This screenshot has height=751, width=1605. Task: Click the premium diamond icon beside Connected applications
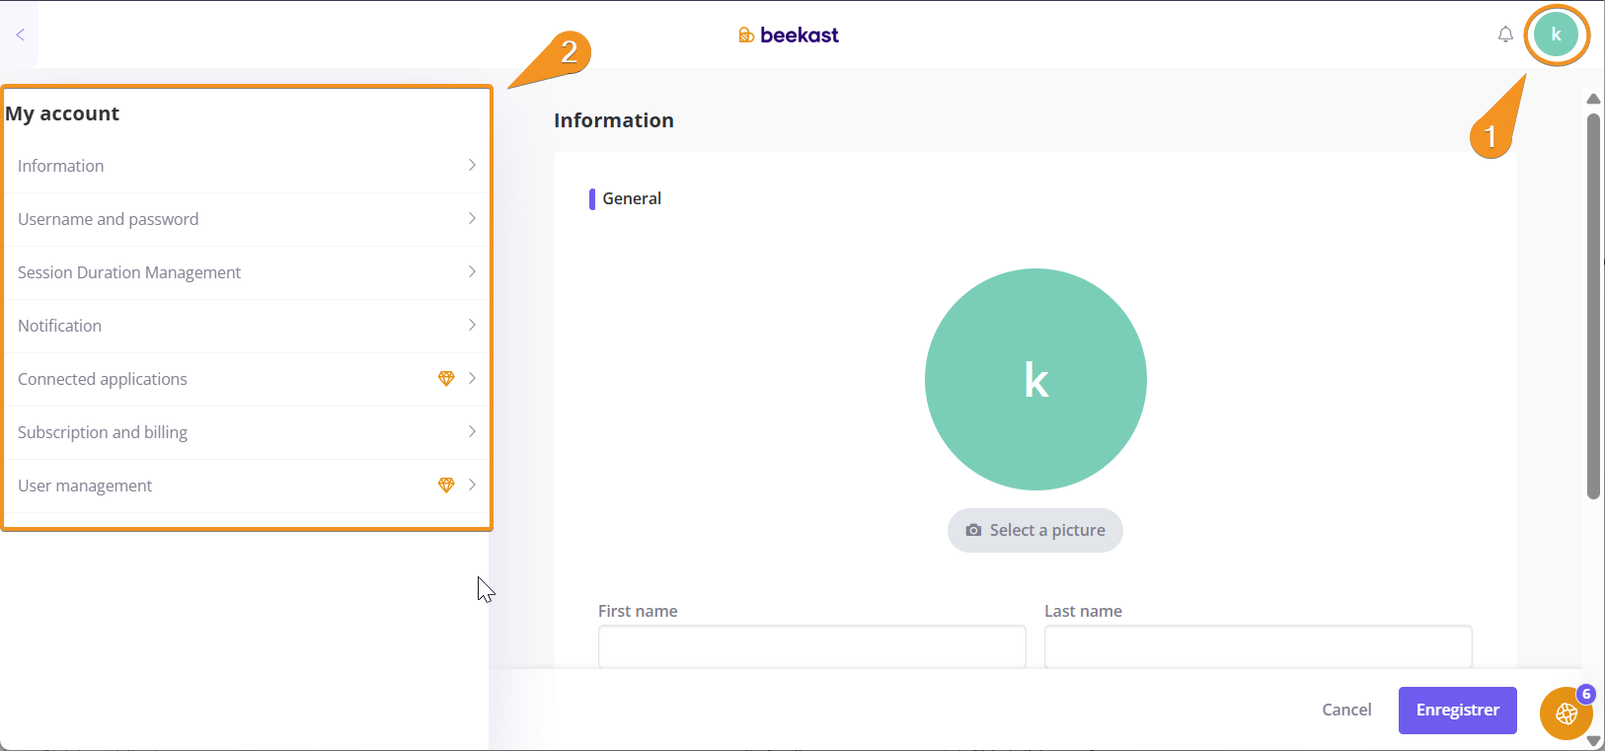pos(446,379)
